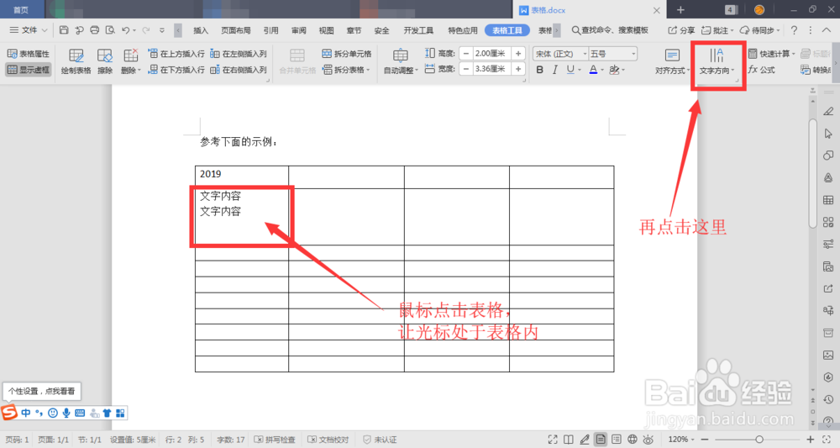840x448 pixels.
Task: Switch to web layout globe icon
Action: (x=633, y=440)
